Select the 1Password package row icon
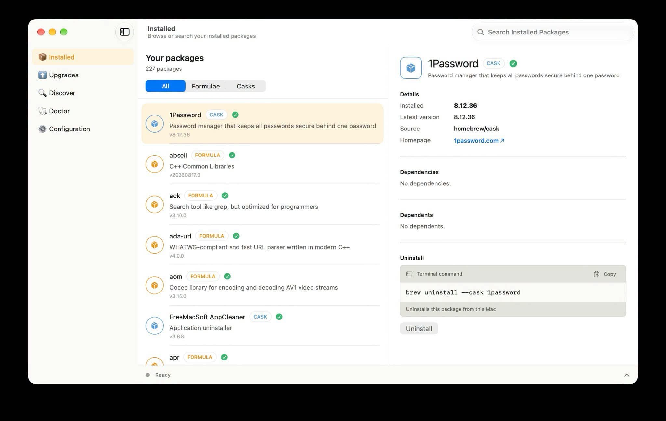This screenshot has width=666, height=421. 154,124
